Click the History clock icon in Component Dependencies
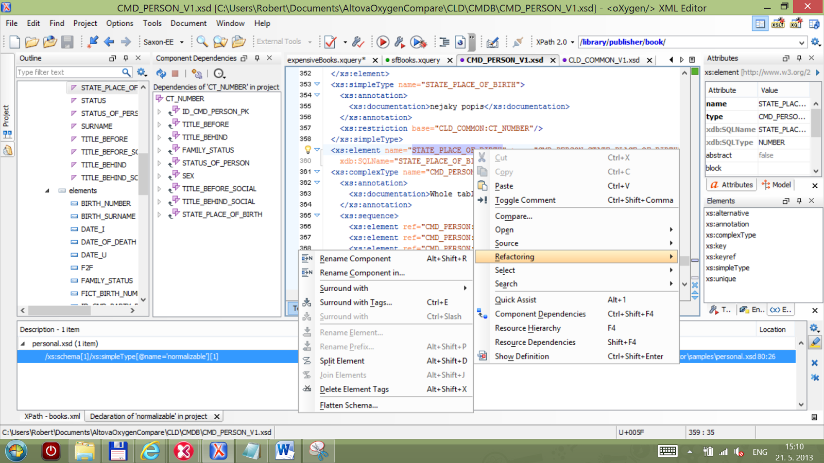 tap(219, 74)
